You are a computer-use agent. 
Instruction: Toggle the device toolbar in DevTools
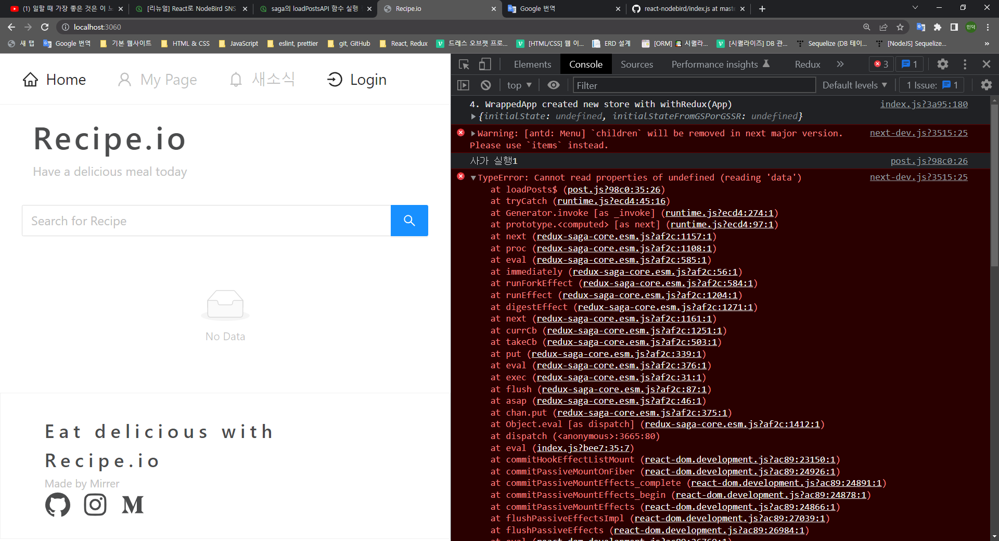pos(485,64)
